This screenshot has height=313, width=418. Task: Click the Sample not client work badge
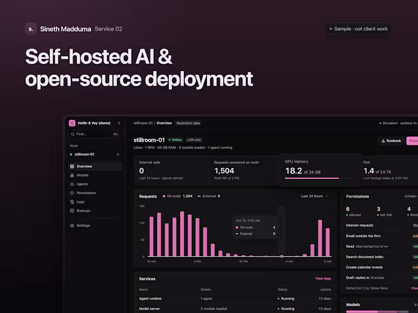coord(358,29)
